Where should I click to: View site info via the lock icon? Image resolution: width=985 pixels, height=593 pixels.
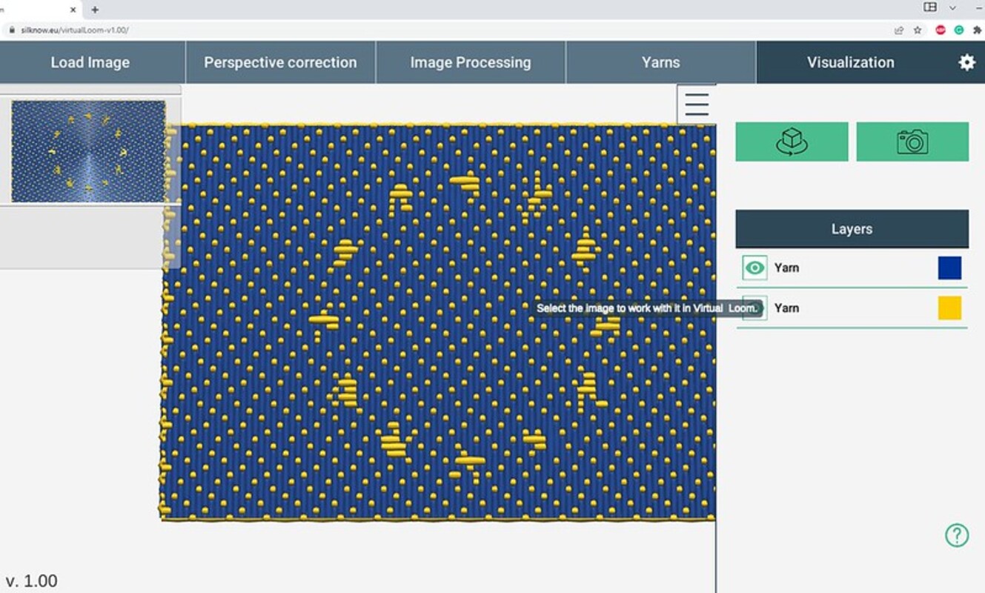tap(12, 30)
